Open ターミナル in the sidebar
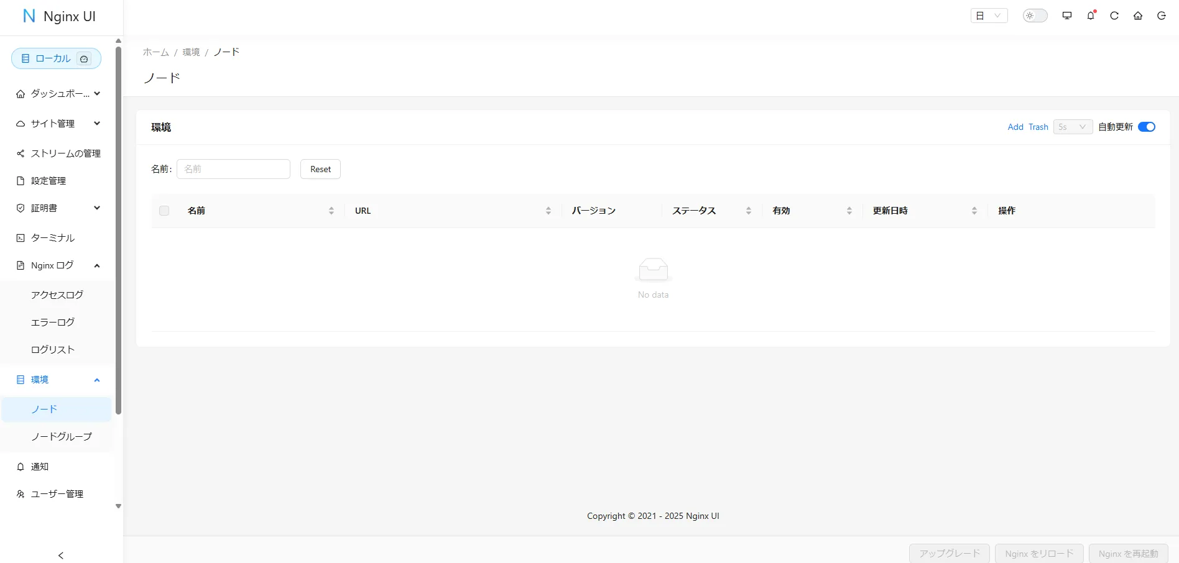 [58, 238]
